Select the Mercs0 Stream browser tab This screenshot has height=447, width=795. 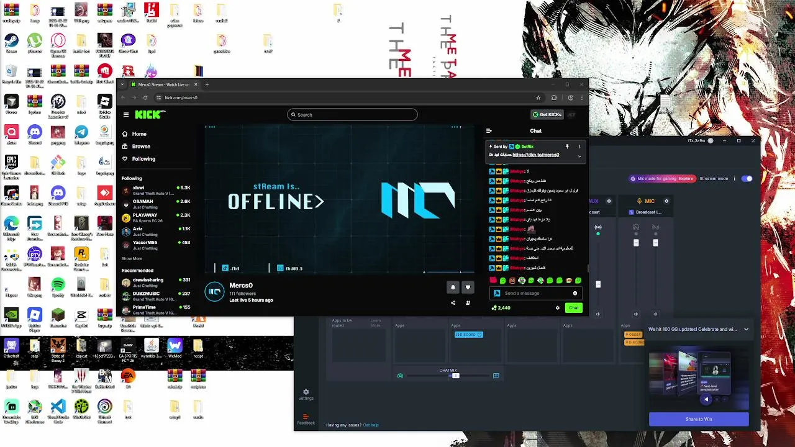point(164,84)
